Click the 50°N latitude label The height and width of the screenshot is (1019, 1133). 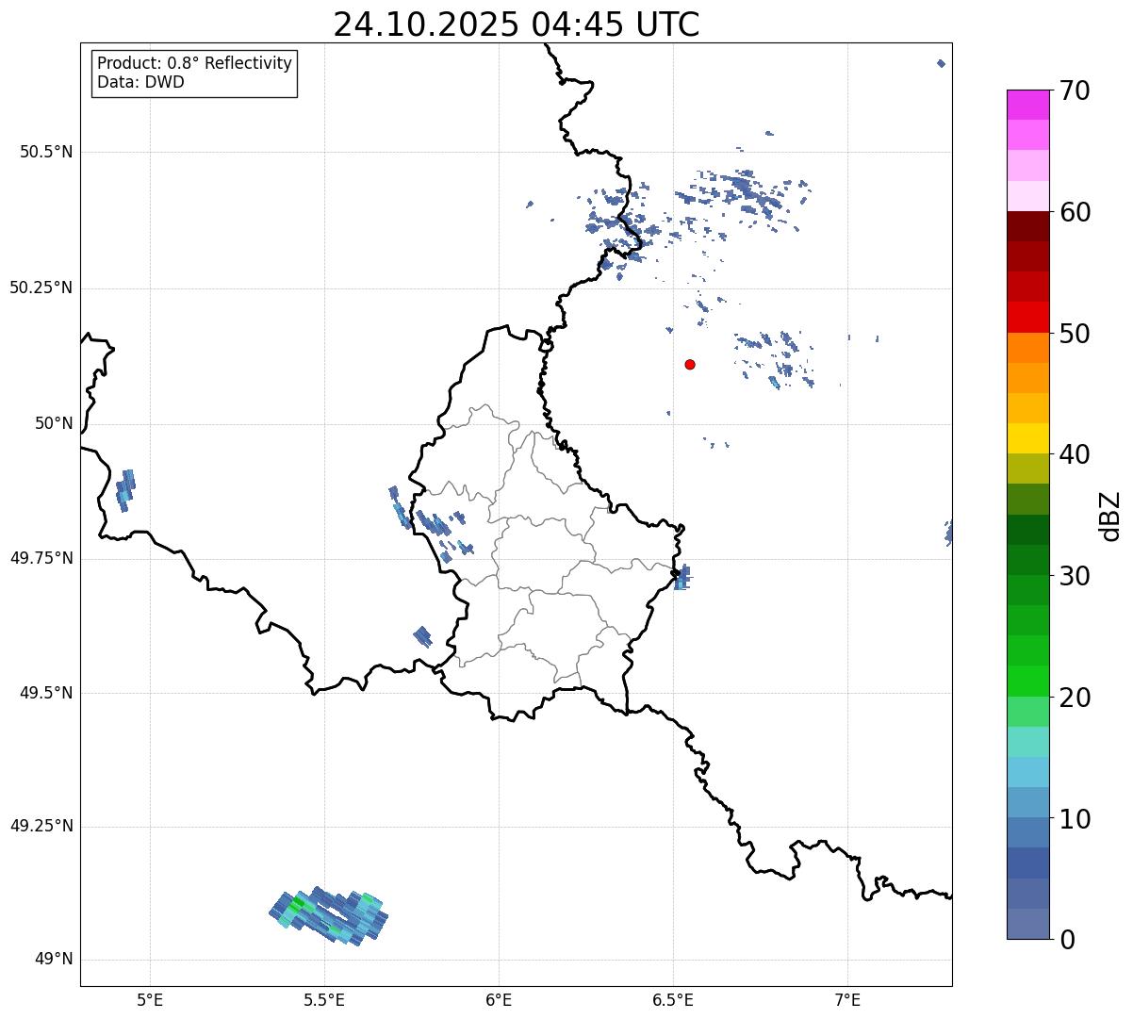tap(54, 423)
